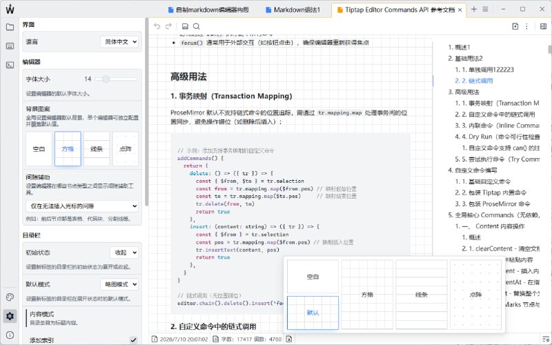Viewport: 552px width, 345px height.
Task: Choose 方格 background in popup
Action: click(x=367, y=295)
